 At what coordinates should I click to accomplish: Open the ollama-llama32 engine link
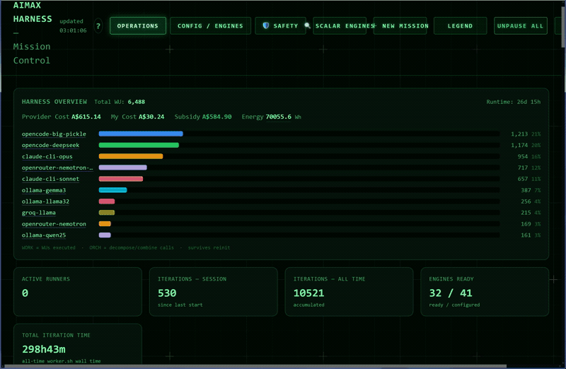coord(45,201)
